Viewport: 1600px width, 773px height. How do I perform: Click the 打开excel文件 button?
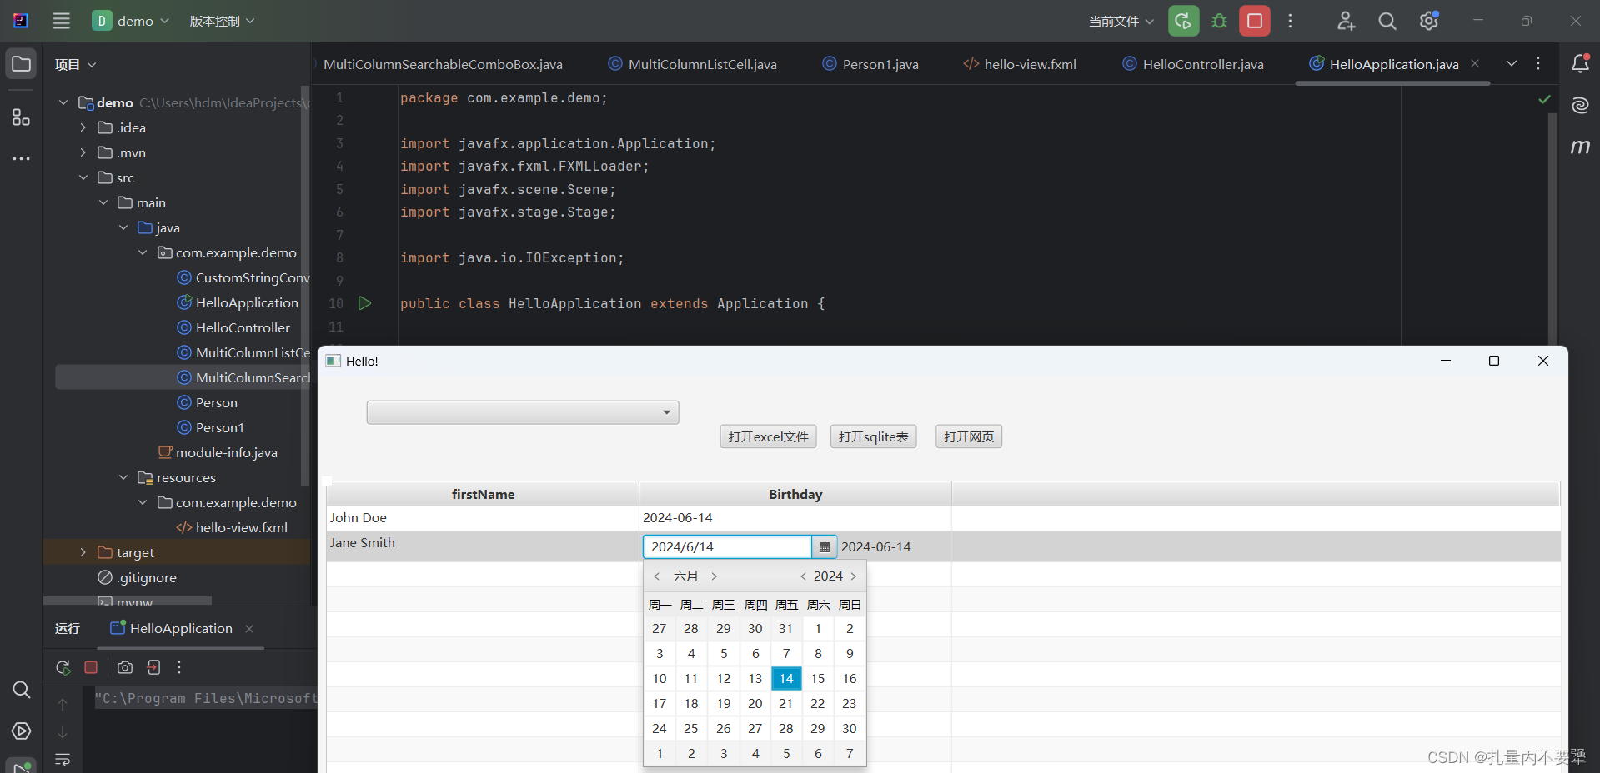click(768, 436)
